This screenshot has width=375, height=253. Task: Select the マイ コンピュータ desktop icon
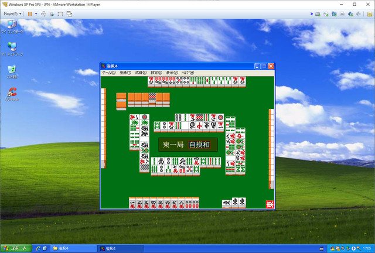[12, 26]
